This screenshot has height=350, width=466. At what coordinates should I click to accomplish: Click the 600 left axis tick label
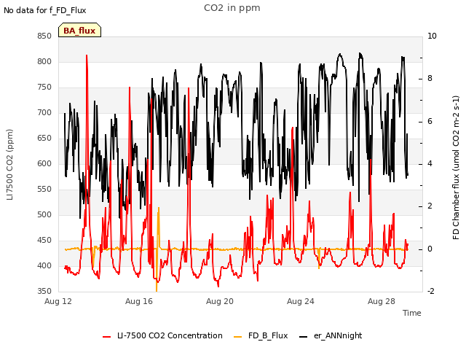44,163
